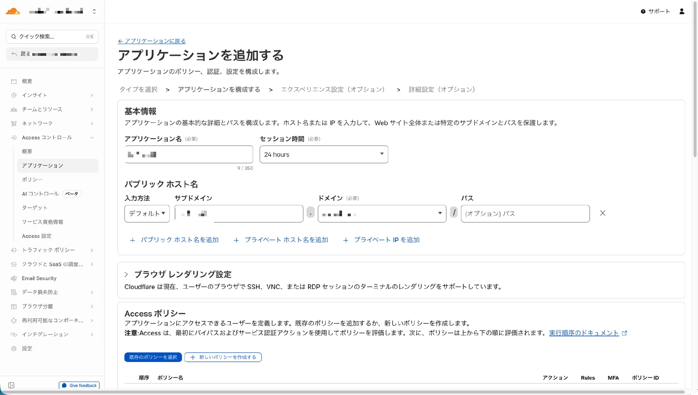The image size is (698, 395).
Task: Open the account profile icon top right
Action: click(682, 11)
